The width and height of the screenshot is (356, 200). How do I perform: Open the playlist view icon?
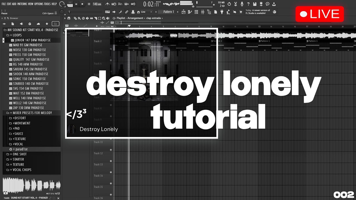184,12
